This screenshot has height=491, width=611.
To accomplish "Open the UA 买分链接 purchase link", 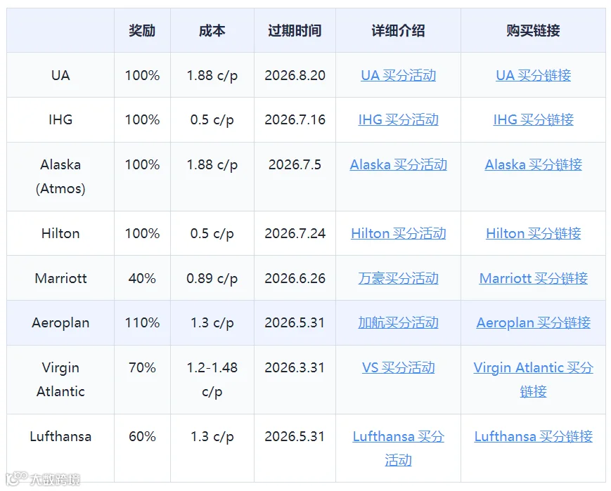I will pyautogui.click(x=533, y=75).
